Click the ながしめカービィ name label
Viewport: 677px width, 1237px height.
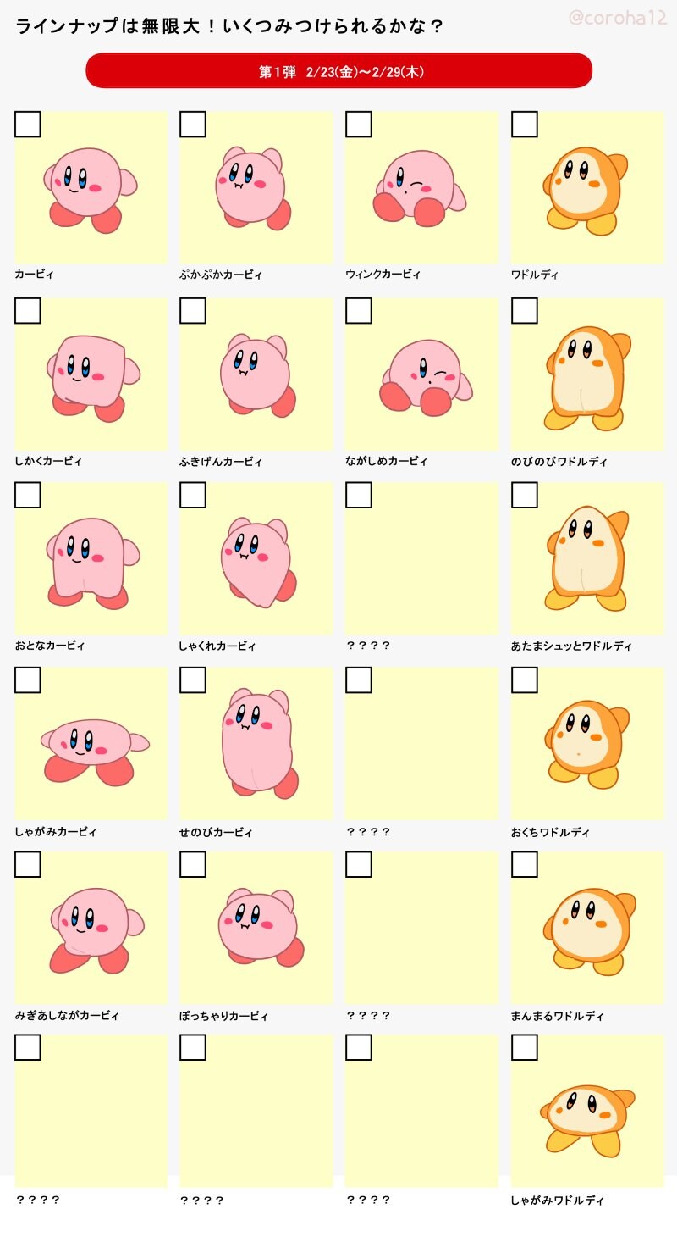click(386, 461)
